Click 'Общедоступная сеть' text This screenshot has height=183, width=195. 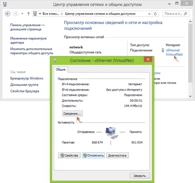pos(85,52)
